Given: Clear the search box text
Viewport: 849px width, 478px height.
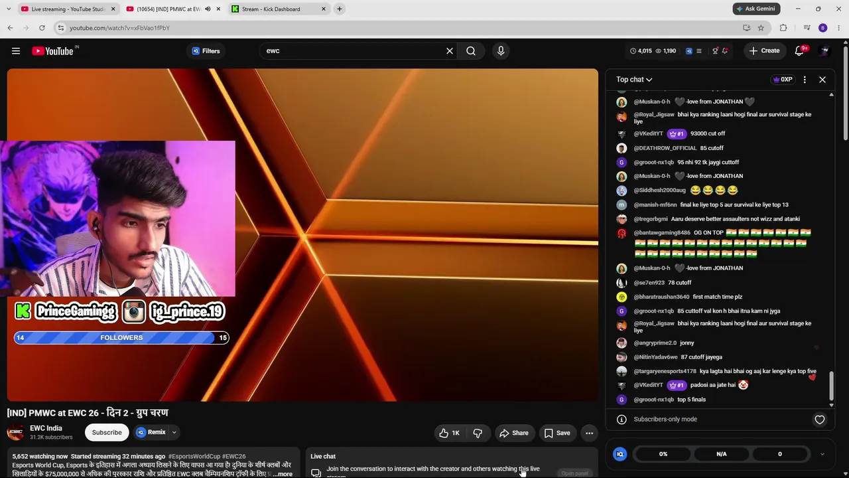Looking at the screenshot, I should [x=450, y=51].
